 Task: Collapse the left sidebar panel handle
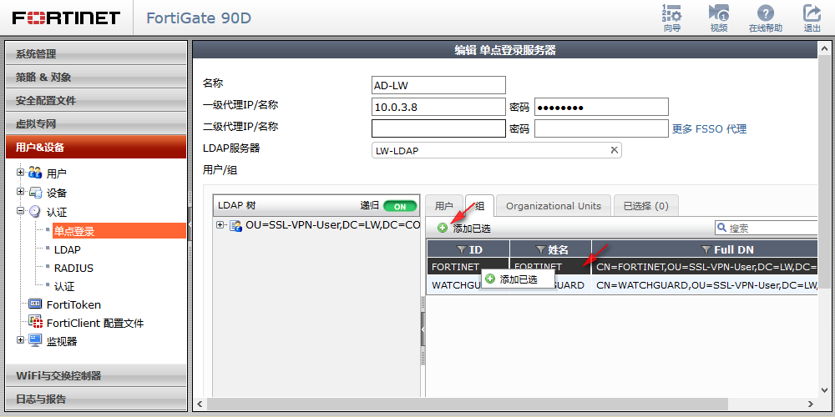(190, 225)
